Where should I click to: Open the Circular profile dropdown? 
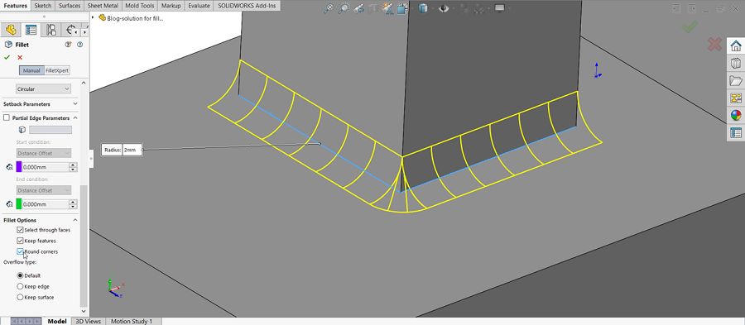(x=43, y=88)
